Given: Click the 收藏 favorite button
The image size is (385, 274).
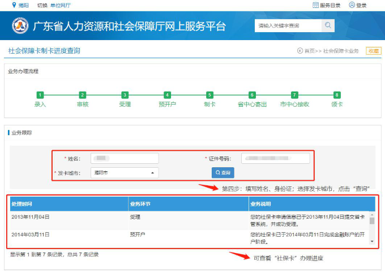Looking at the screenshot, I should point(373,51).
